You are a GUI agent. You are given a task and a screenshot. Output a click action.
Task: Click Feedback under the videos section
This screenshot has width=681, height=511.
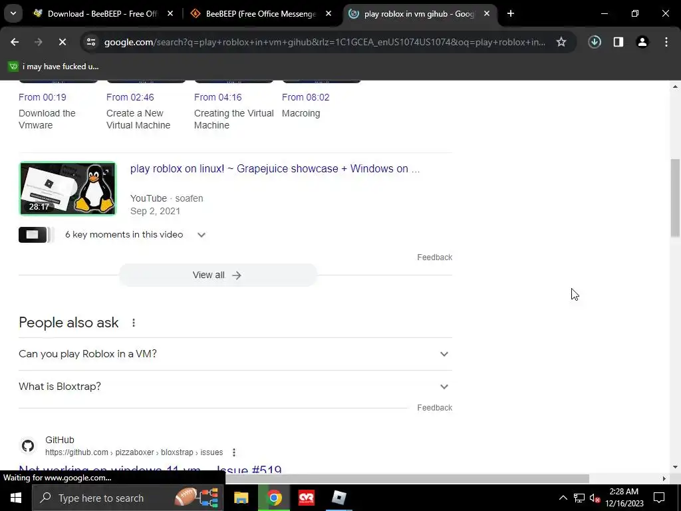pyautogui.click(x=435, y=257)
